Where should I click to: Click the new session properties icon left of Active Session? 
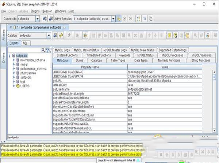pos(51,19)
